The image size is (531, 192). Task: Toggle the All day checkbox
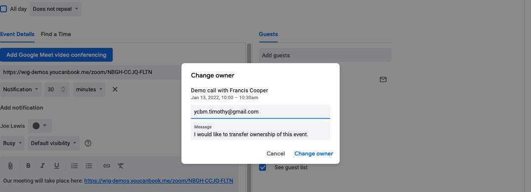[3, 9]
